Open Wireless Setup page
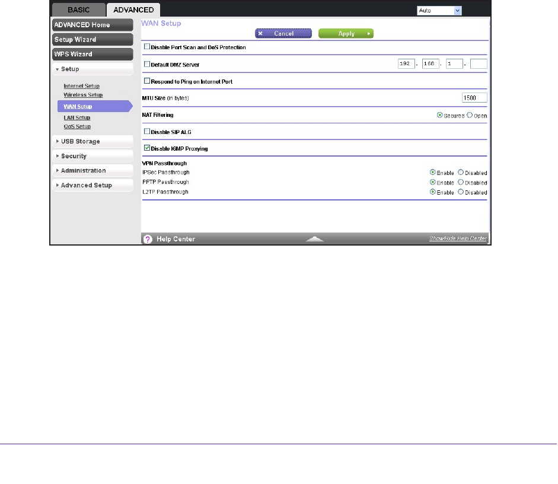Screen dimensions: 558x484 (83, 95)
